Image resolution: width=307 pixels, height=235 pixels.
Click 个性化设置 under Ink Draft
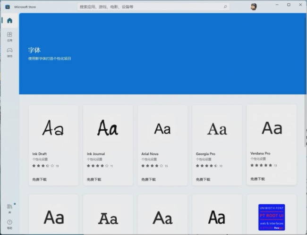[x=40, y=159]
